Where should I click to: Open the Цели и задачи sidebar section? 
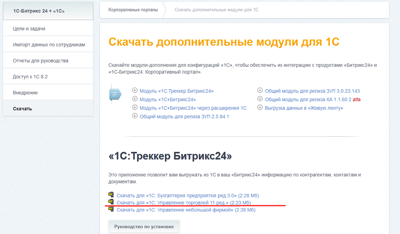48,29
